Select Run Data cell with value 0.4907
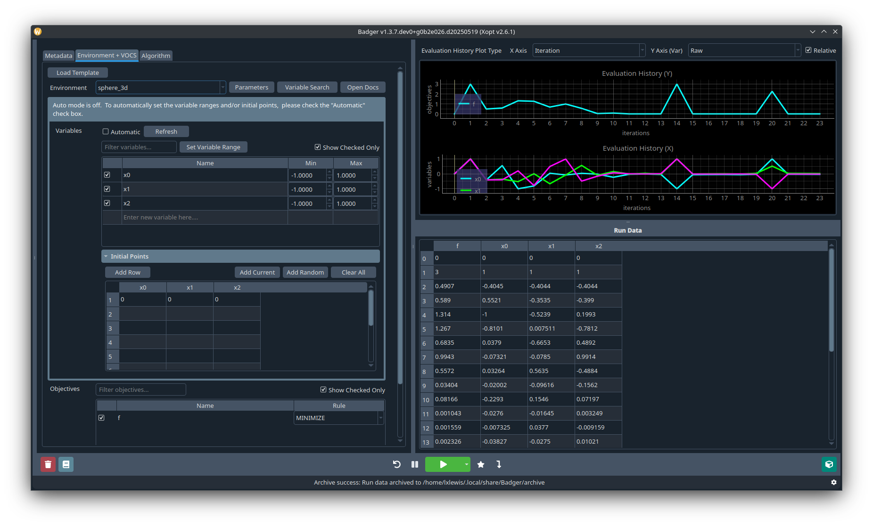 [x=457, y=286]
